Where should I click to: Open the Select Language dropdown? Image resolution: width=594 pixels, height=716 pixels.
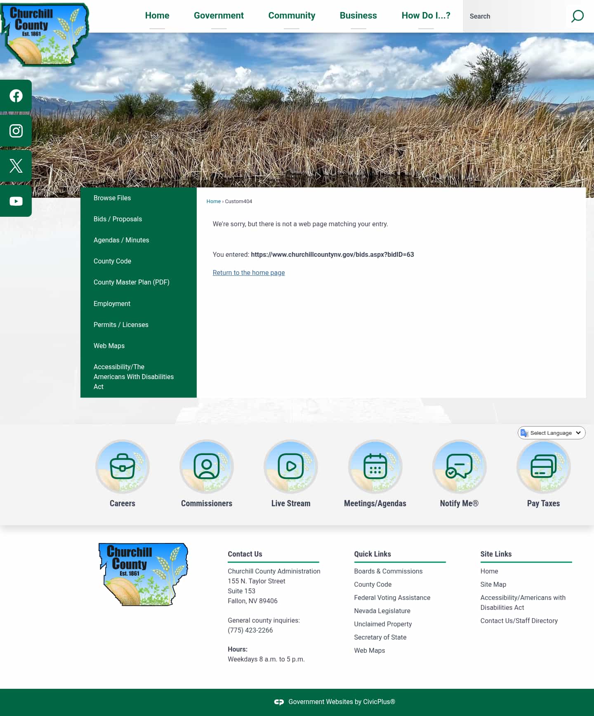(x=552, y=433)
